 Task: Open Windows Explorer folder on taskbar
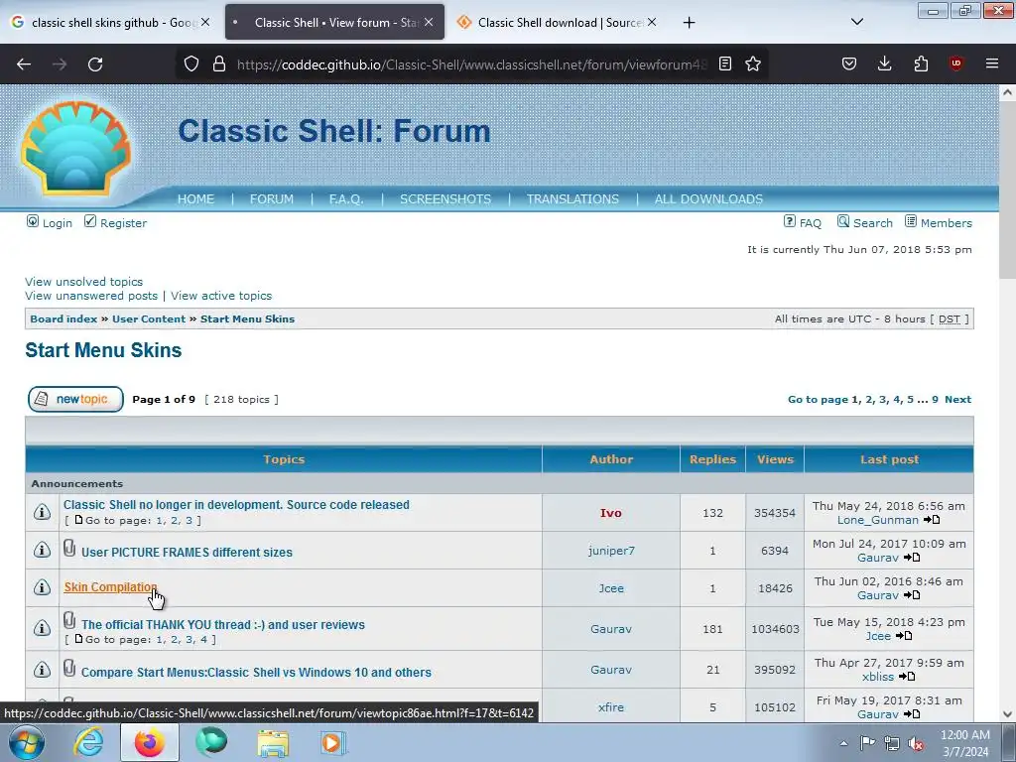[x=273, y=742]
